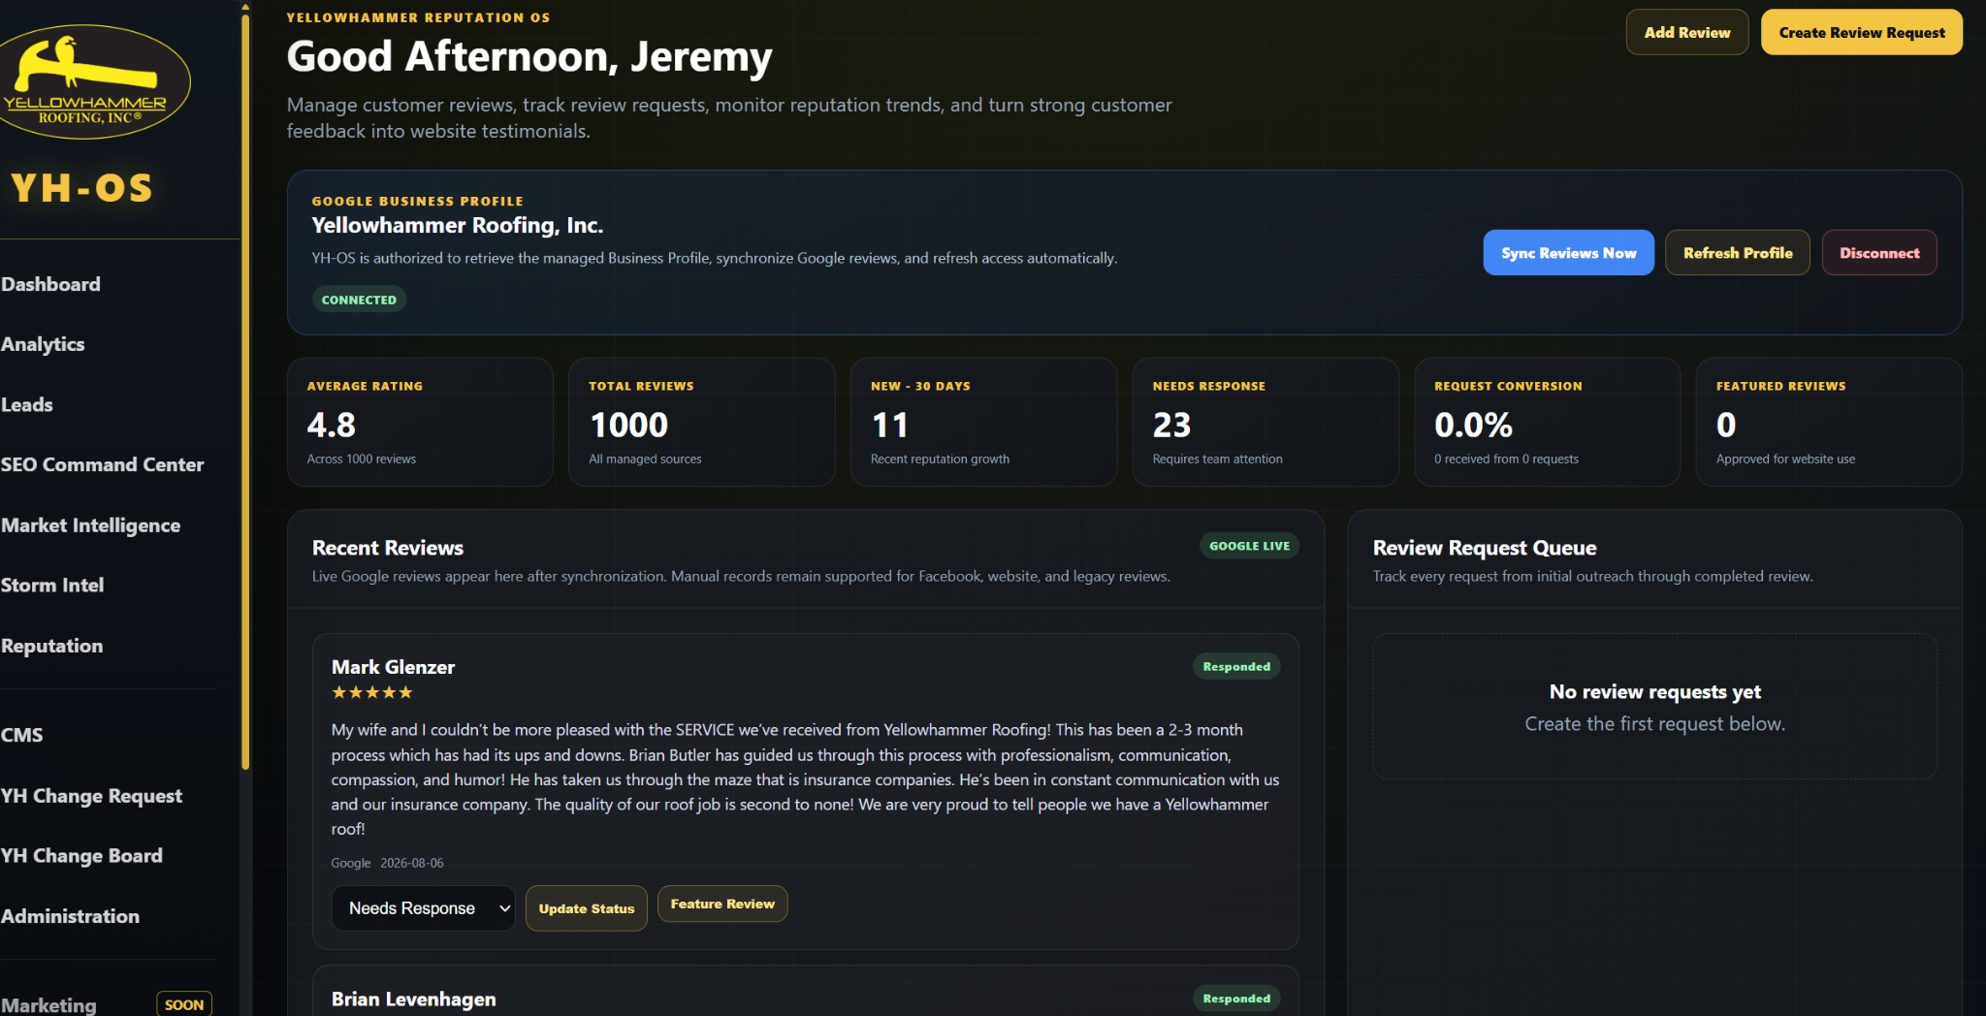The image size is (1986, 1016).
Task: Open the Needs Response status dropdown
Action: pyautogui.click(x=424, y=908)
